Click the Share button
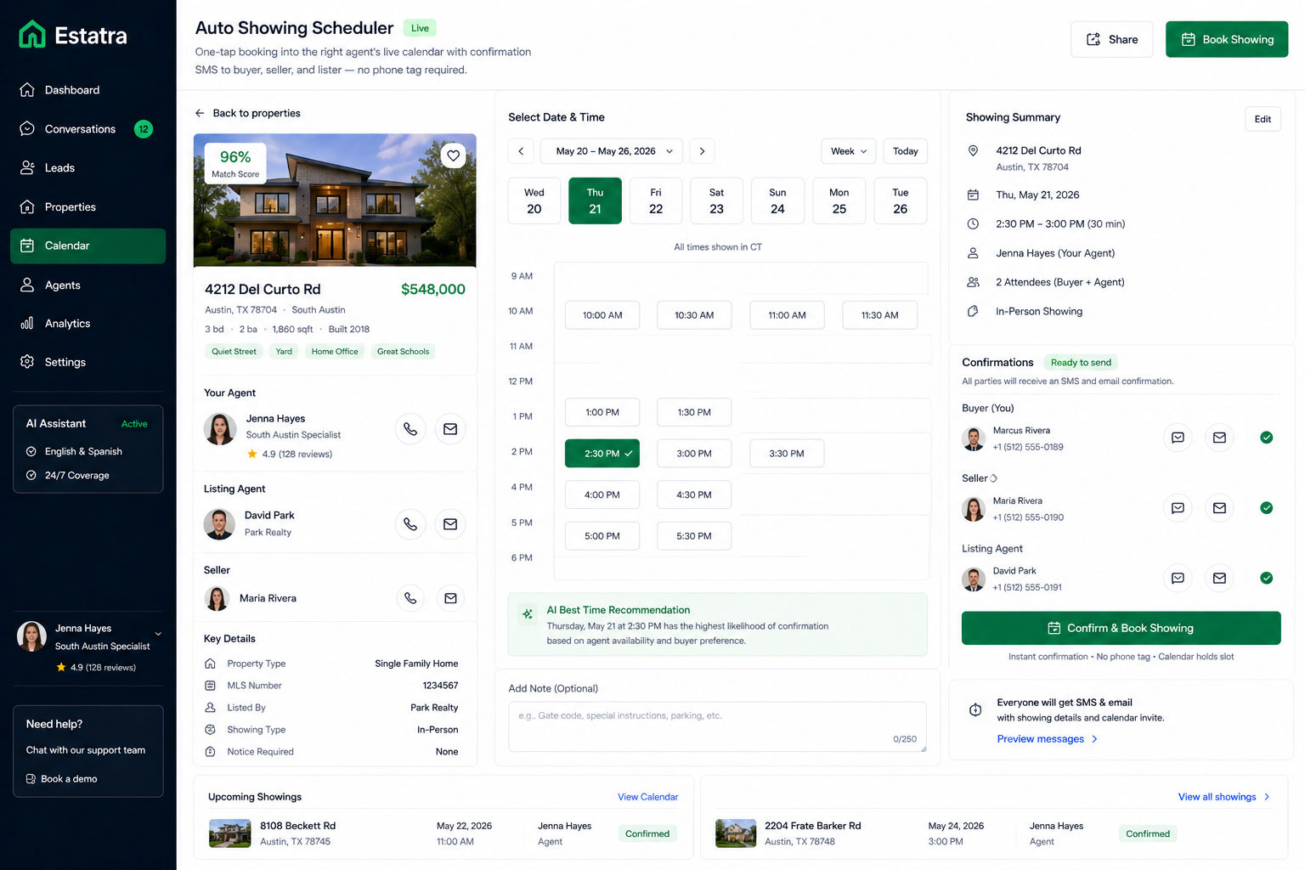This screenshot has width=1305, height=870. (1112, 39)
